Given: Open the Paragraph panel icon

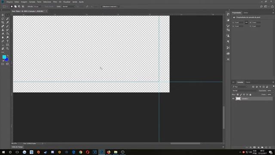Looking at the screenshot, I should pos(228,42).
